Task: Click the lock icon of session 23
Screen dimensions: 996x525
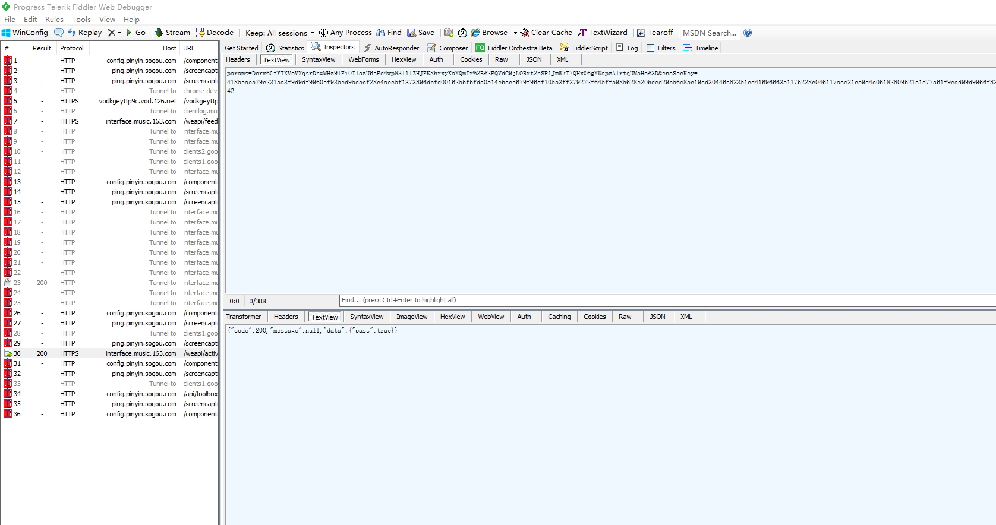Action: click(8, 283)
